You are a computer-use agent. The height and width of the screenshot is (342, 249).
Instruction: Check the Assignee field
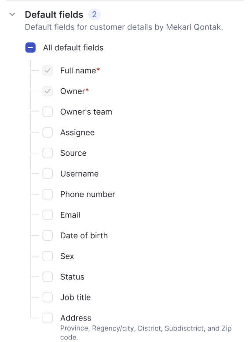(x=48, y=132)
